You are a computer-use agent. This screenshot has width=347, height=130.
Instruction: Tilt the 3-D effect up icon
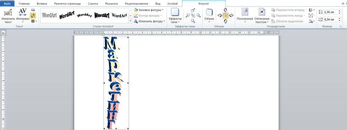pyautogui.click(x=226, y=10)
